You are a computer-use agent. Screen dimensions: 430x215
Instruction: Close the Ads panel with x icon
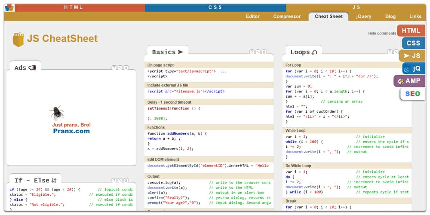coord(126,68)
